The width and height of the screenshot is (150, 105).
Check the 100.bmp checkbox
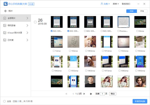(86, 51)
